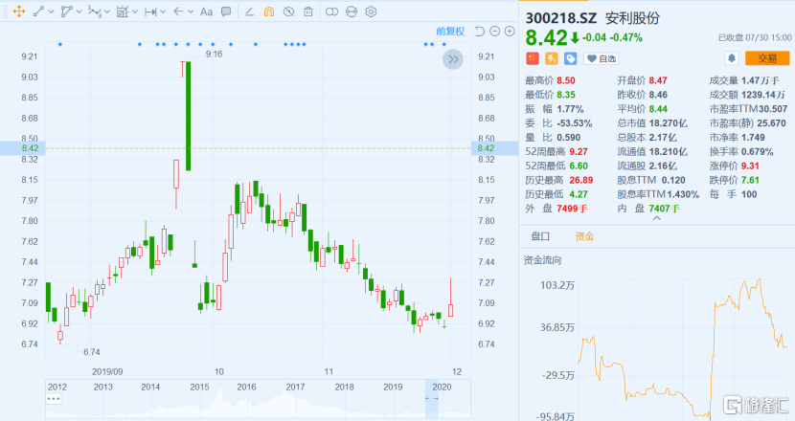This screenshot has width=795, height=421.
Task: Open the 前复权 price adjustment selector
Action: coord(450,32)
